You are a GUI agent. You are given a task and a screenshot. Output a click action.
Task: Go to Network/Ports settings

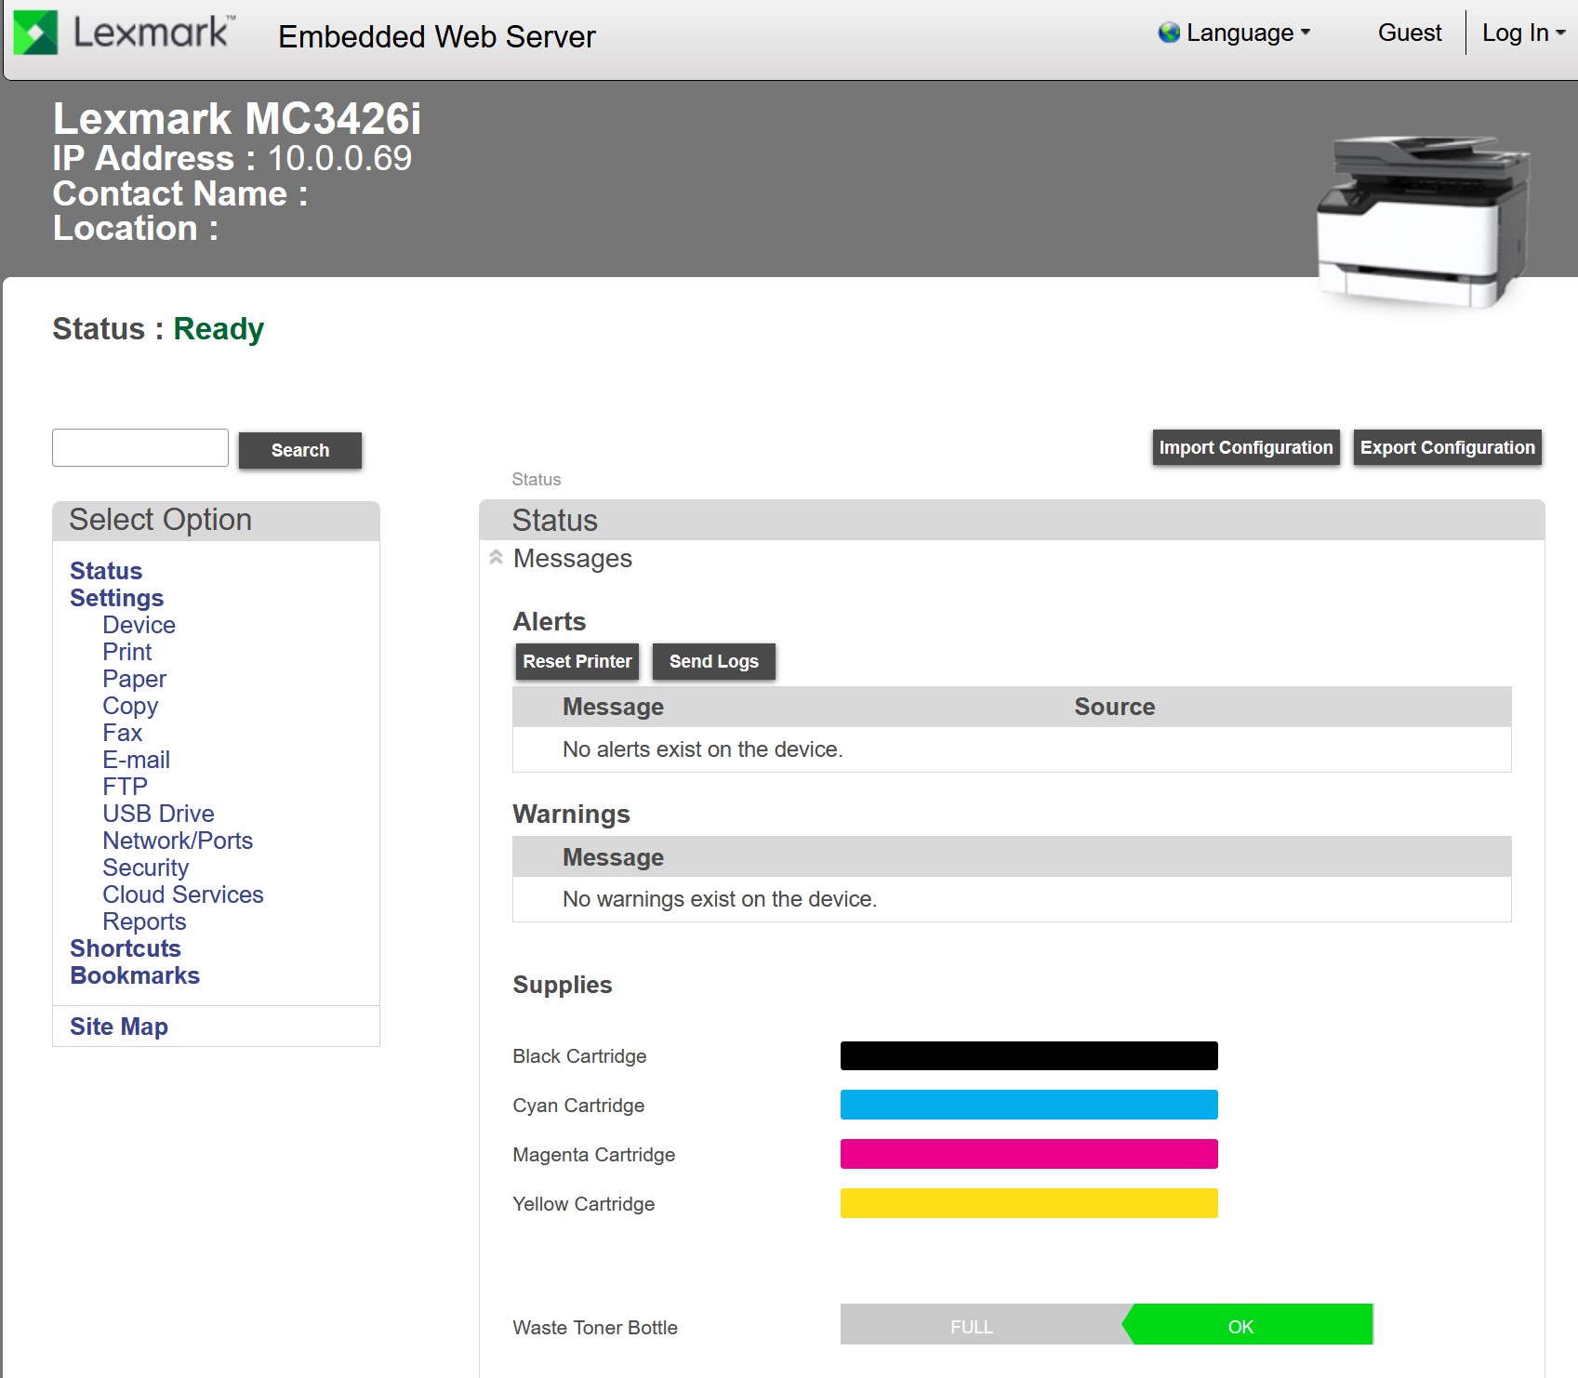point(178,841)
